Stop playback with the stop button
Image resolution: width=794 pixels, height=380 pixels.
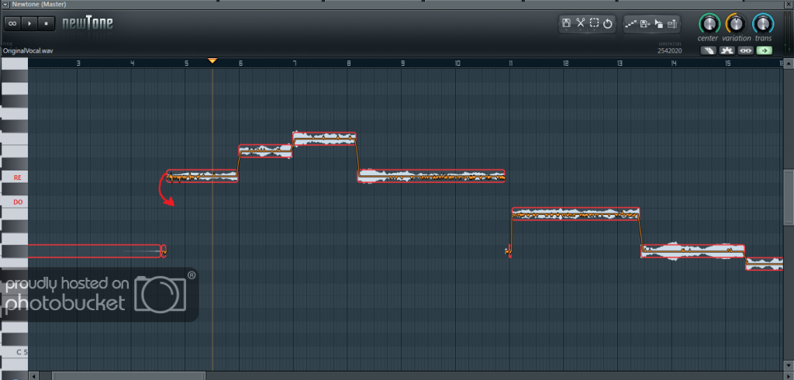point(46,23)
